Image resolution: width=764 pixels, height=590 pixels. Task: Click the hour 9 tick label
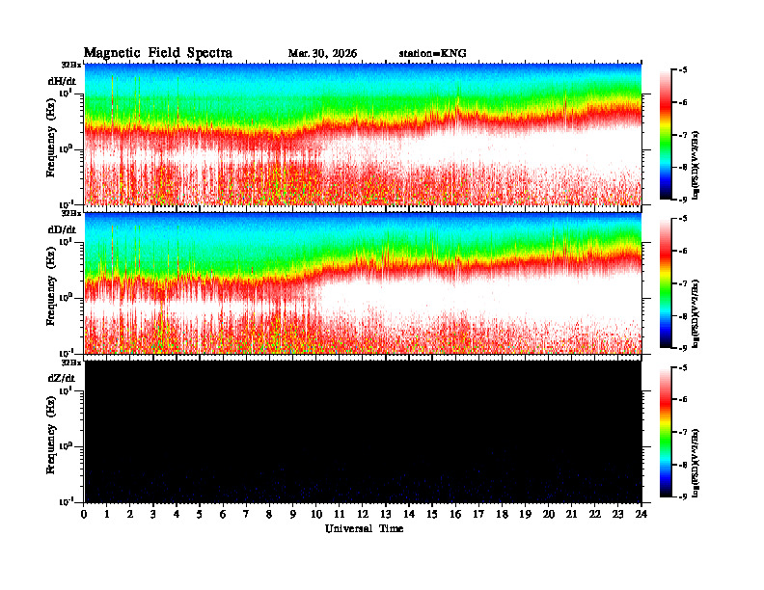point(292,515)
